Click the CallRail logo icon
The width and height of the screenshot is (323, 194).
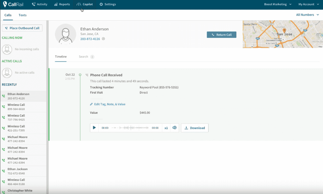pos(5,4)
